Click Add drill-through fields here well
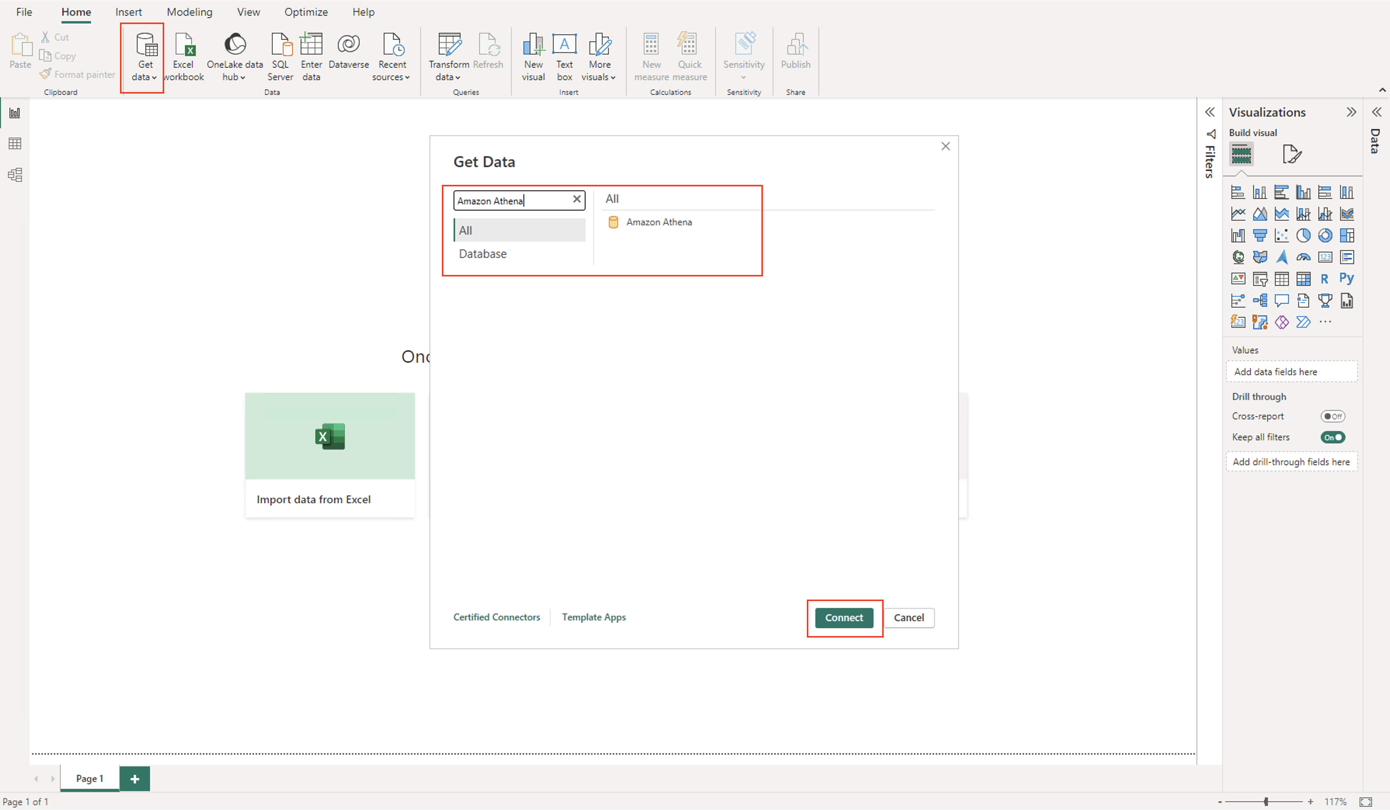The image size is (1390, 810). [x=1291, y=462]
